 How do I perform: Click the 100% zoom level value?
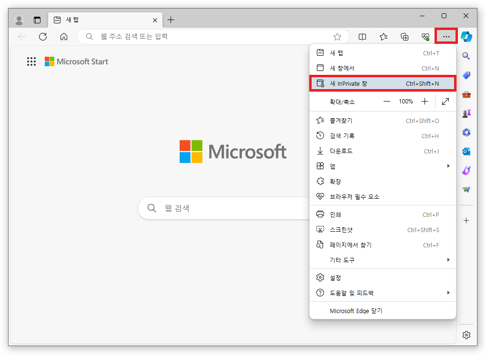click(x=406, y=102)
